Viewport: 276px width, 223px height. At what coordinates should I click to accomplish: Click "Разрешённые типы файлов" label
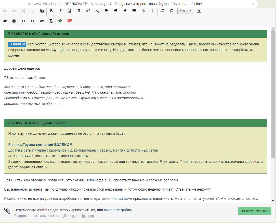(x=38, y=216)
